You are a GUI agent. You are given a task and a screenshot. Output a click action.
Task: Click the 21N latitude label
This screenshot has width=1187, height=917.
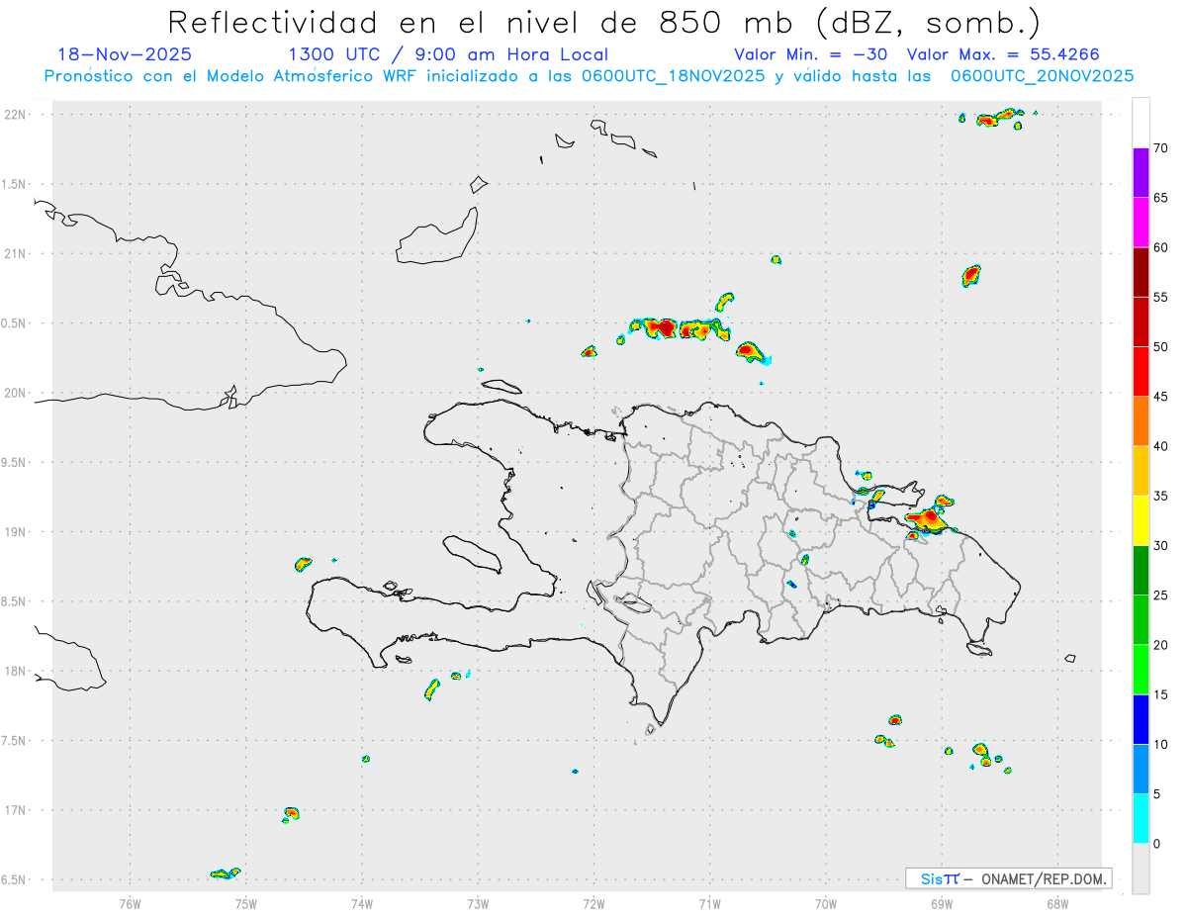pyautogui.click(x=15, y=253)
